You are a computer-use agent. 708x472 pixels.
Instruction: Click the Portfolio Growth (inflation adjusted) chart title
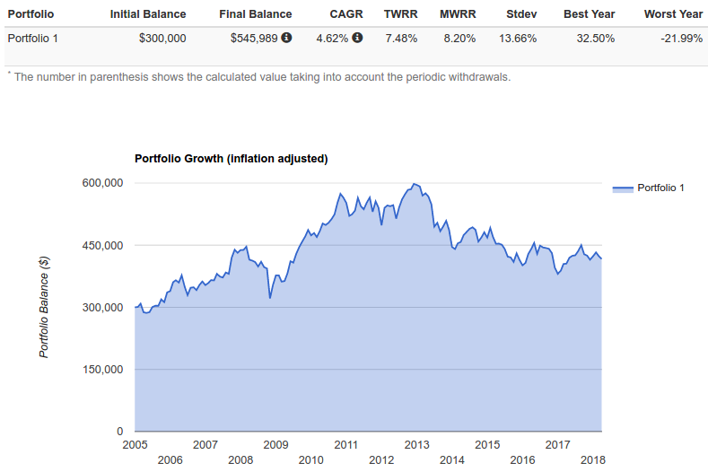click(x=232, y=159)
